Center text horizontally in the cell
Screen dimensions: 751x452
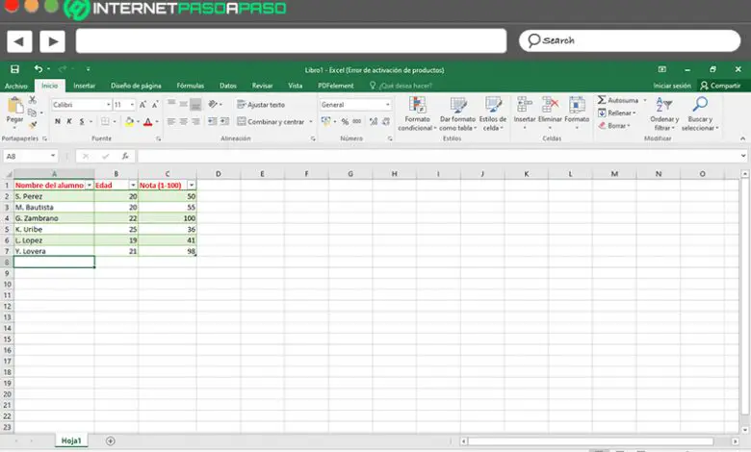click(184, 121)
